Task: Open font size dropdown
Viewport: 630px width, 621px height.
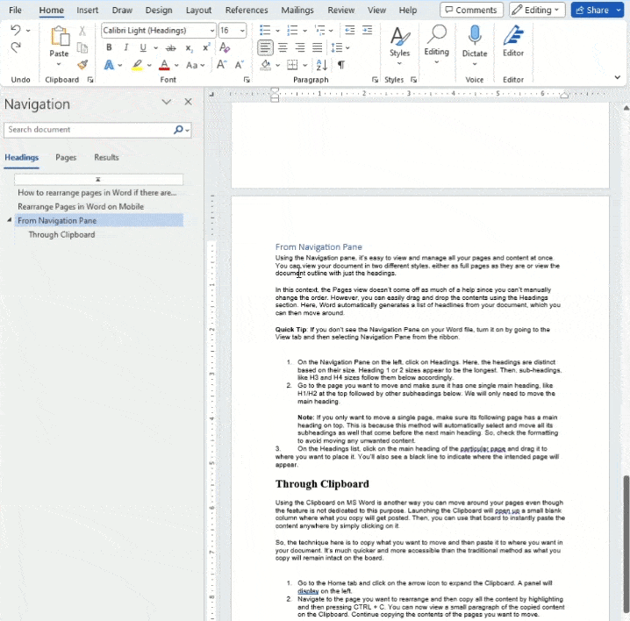Action: click(x=242, y=31)
